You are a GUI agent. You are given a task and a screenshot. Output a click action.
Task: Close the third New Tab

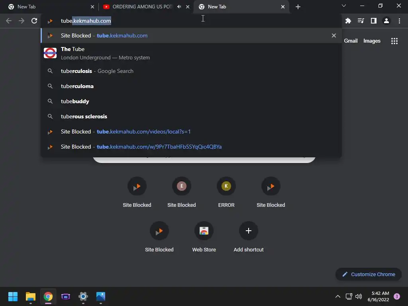tap(283, 7)
